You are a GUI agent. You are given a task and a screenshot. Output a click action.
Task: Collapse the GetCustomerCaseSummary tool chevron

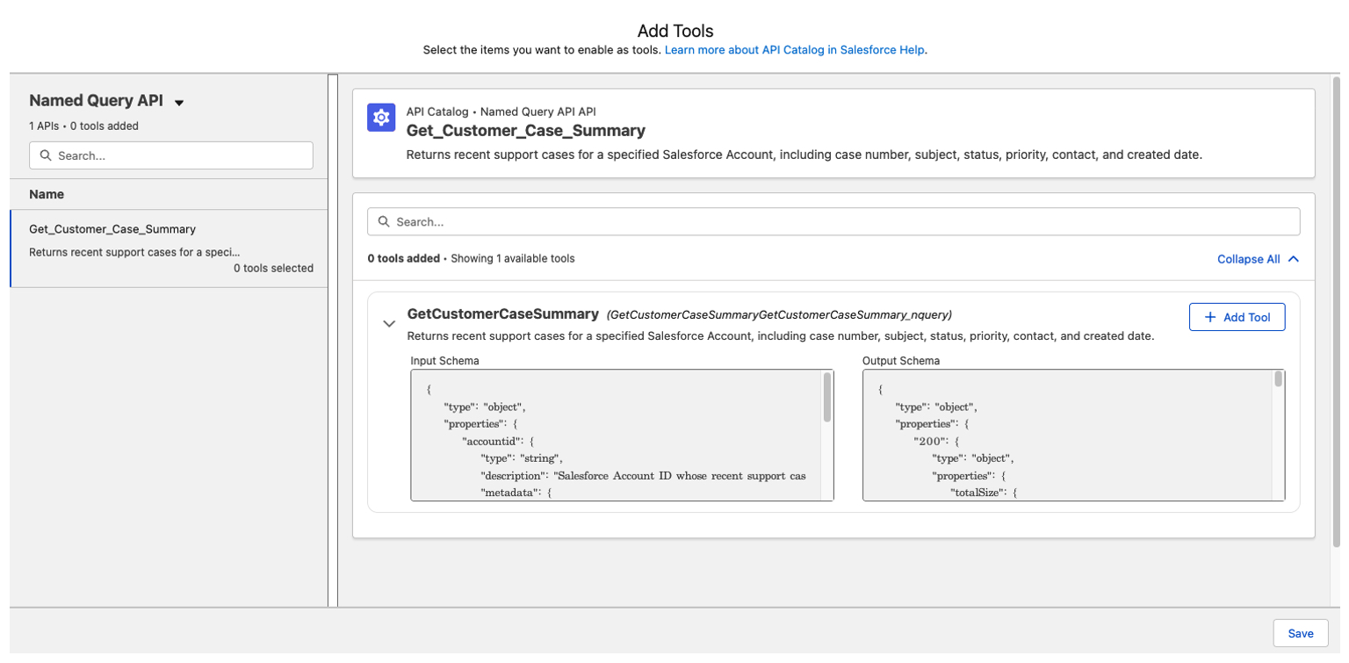tap(389, 324)
